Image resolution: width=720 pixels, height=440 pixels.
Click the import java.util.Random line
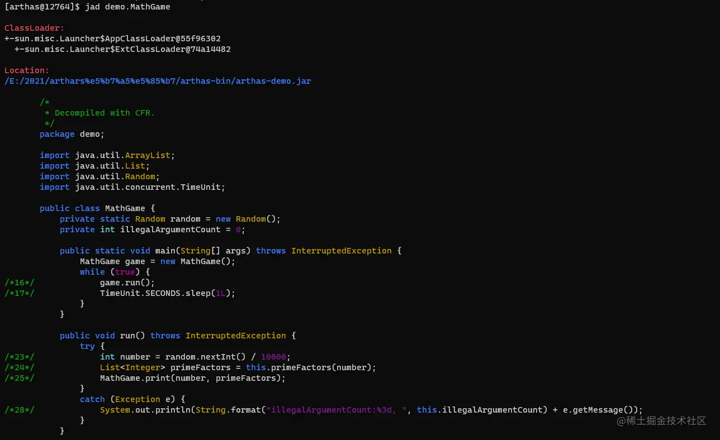pyautogui.click(x=100, y=176)
